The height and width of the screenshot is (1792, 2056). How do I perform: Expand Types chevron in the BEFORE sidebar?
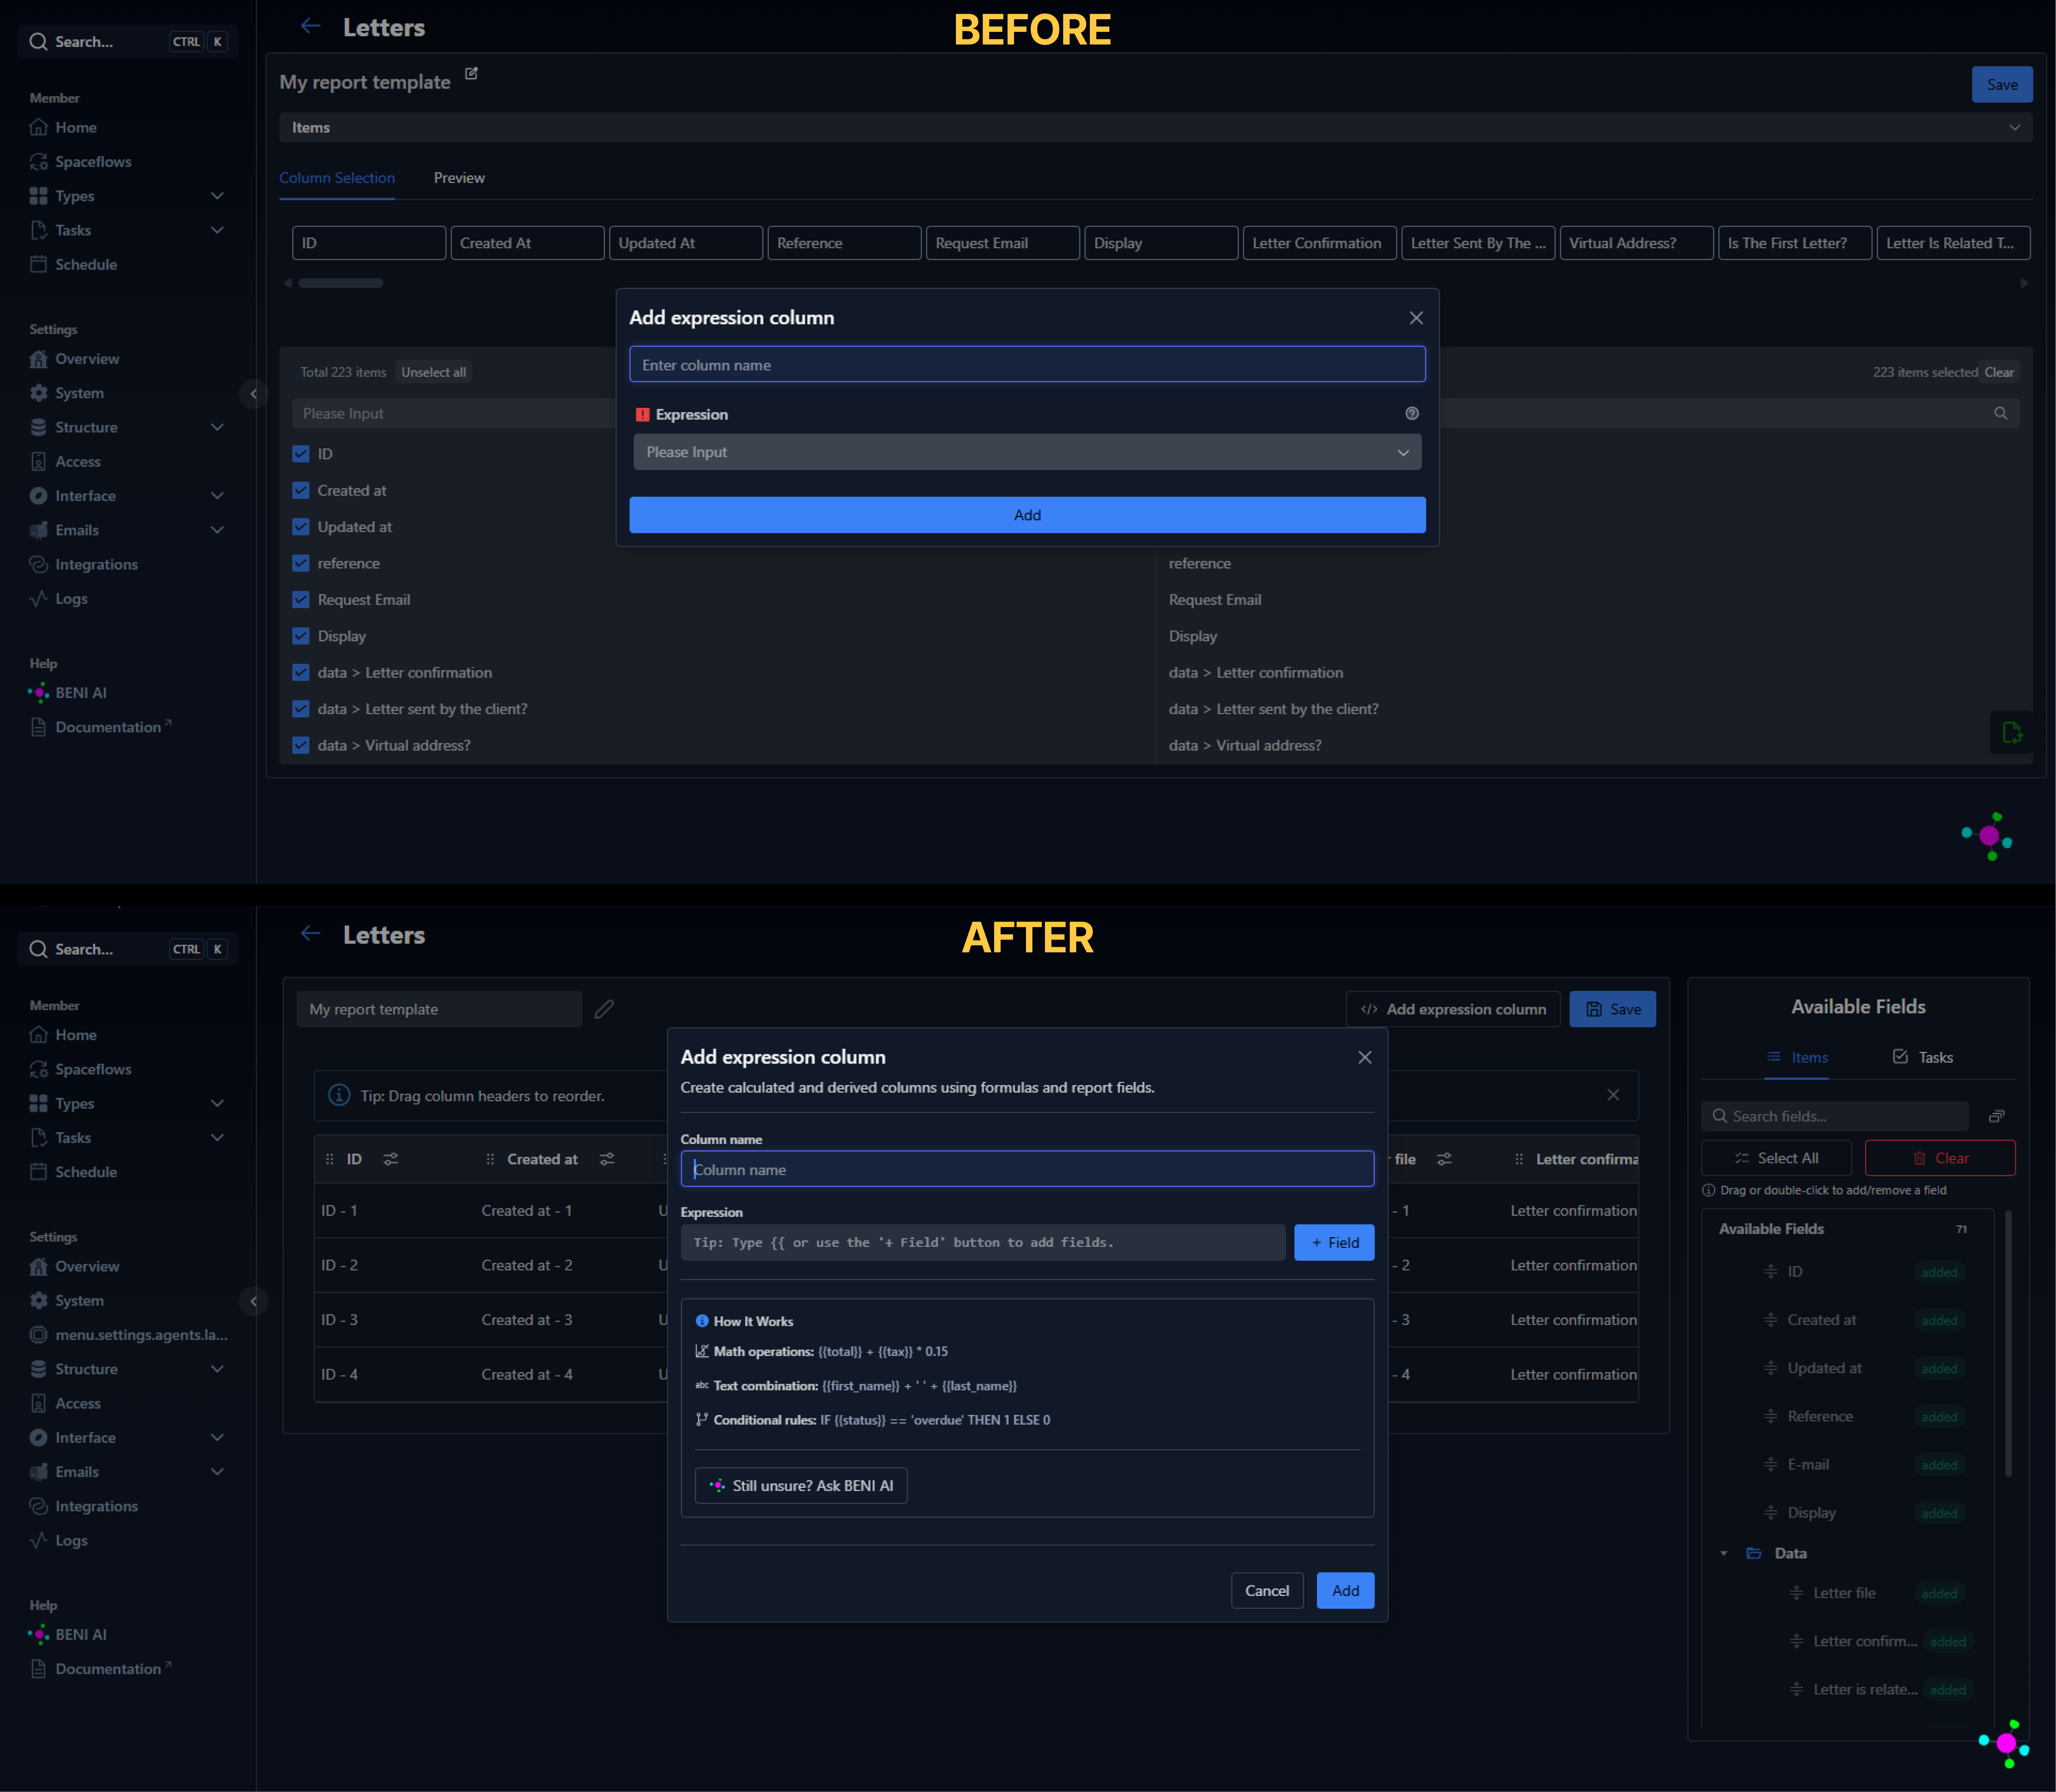click(217, 196)
